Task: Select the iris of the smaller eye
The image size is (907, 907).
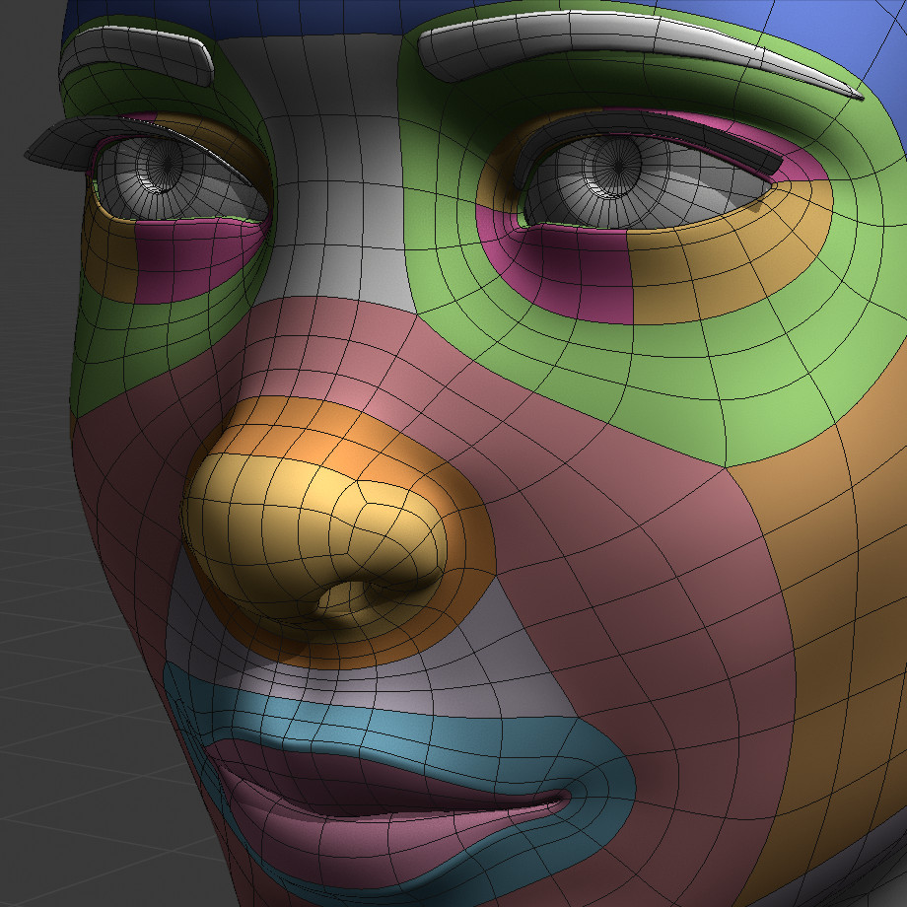Action: pyautogui.click(x=162, y=163)
